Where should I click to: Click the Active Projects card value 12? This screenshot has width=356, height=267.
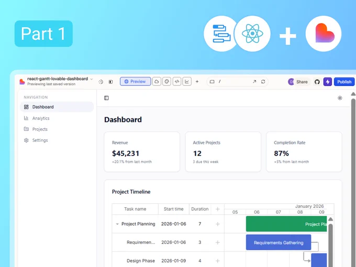point(197,153)
